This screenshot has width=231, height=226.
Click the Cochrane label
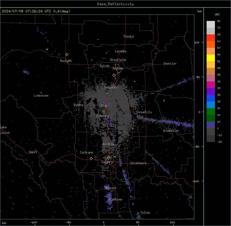click(86, 152)
